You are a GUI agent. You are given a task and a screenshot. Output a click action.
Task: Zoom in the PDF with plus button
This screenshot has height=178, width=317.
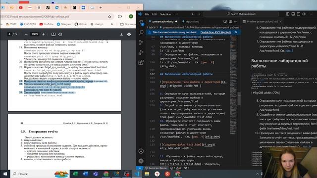pos(44,34)
